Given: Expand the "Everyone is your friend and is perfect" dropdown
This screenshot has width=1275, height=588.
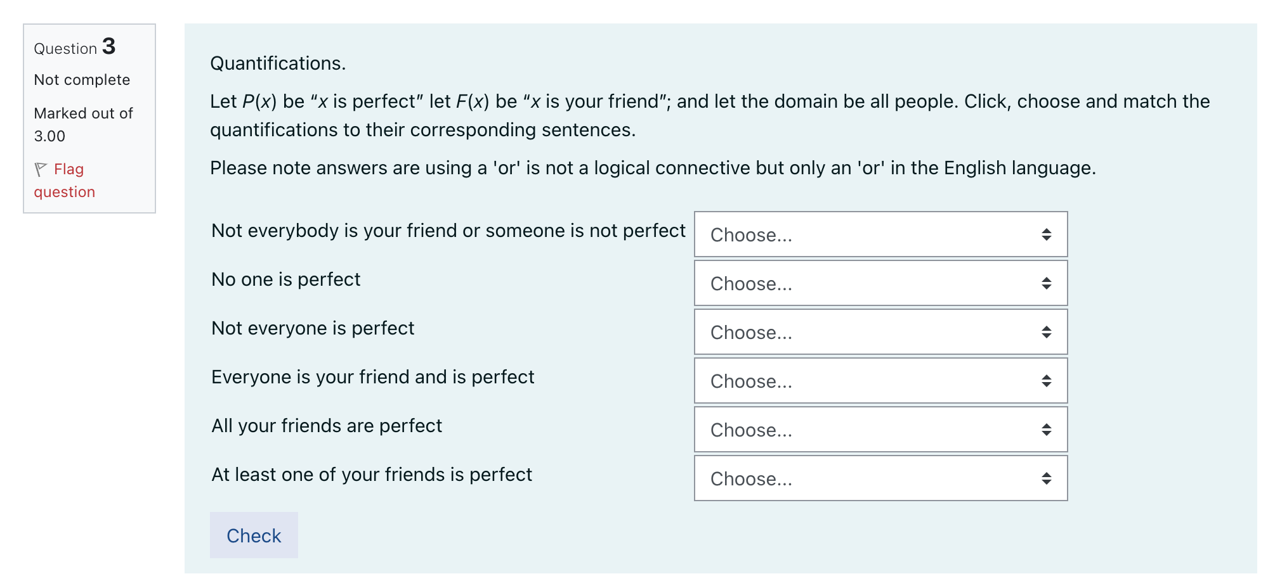Looking at the screenshot, I should pos(880,381).
